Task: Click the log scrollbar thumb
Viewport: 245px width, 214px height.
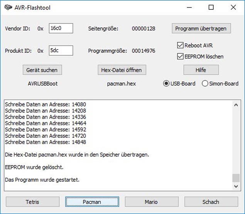Action: pos(236,178)
